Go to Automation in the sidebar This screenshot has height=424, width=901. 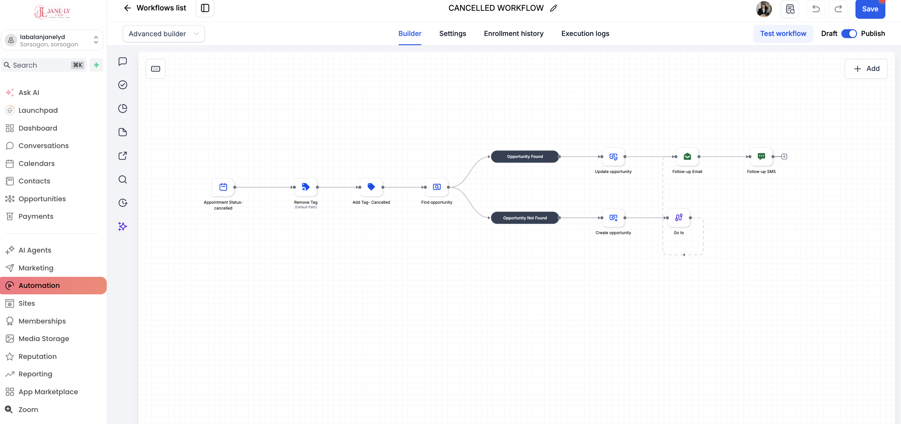(x=53, y=285)
